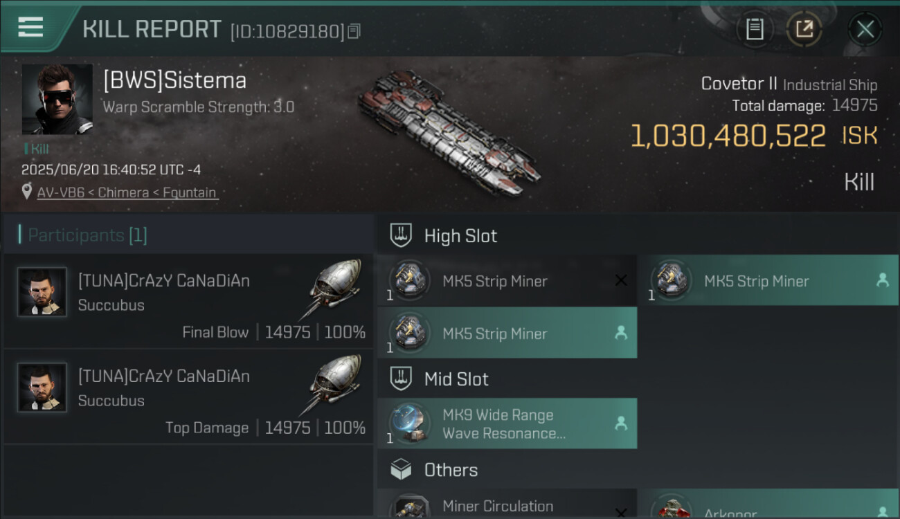Select the MK9 Wide Range Wave Resonance module
Image resolution: width=900 pixels, height=519 pixels.
507,424
